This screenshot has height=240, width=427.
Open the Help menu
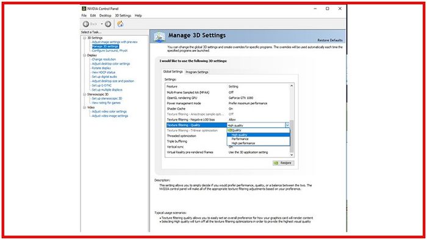coord(138,16)
